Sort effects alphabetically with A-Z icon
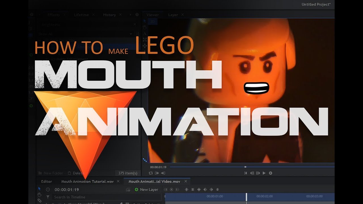 pos(138,34)
